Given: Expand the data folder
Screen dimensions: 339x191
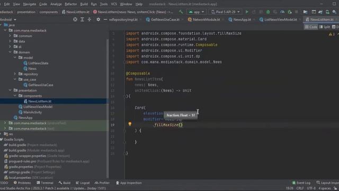Looking at the screenshot, I should (x=10, y=41).
